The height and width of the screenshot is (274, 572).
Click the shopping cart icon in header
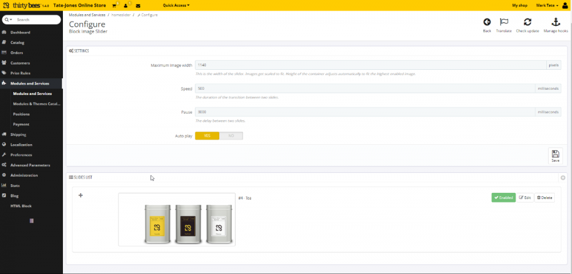[115, 5]
